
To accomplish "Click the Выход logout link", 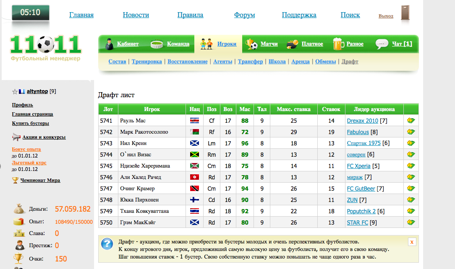I will [x=386, y=16].
